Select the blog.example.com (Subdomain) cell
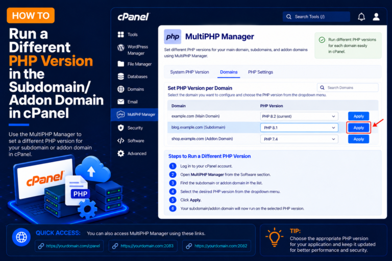Image resolution: width=392 pixels, height=261 pixels. [198, 127]
